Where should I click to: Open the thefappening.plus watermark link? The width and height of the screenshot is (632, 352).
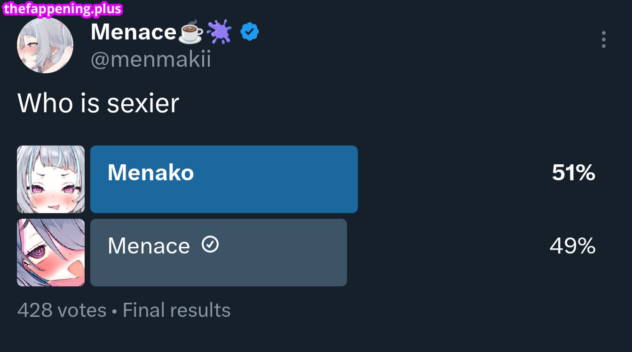pyautogui.click(x=61, y=8)
